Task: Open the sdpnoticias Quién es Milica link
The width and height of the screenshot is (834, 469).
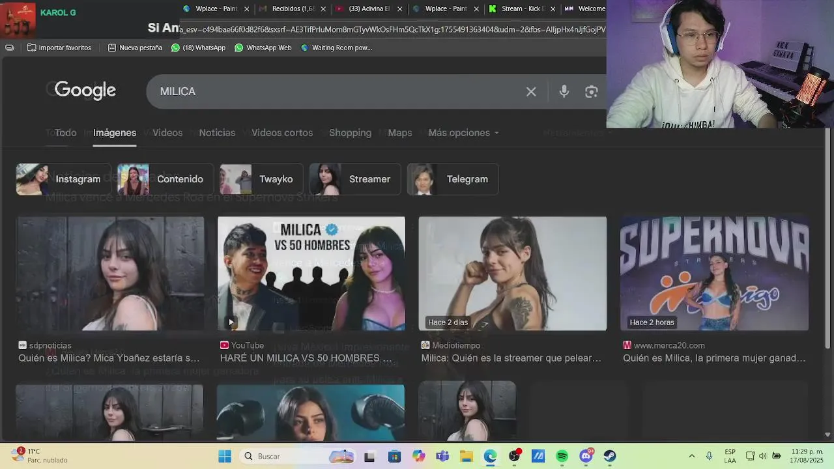Action: (x=109, y=358)
